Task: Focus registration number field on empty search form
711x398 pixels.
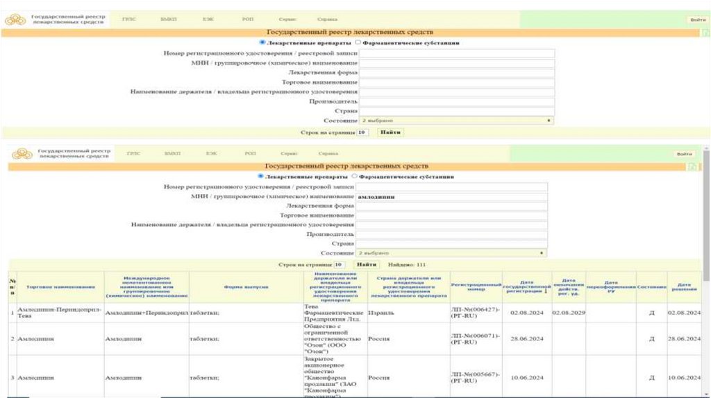Action: click(457, 53)
